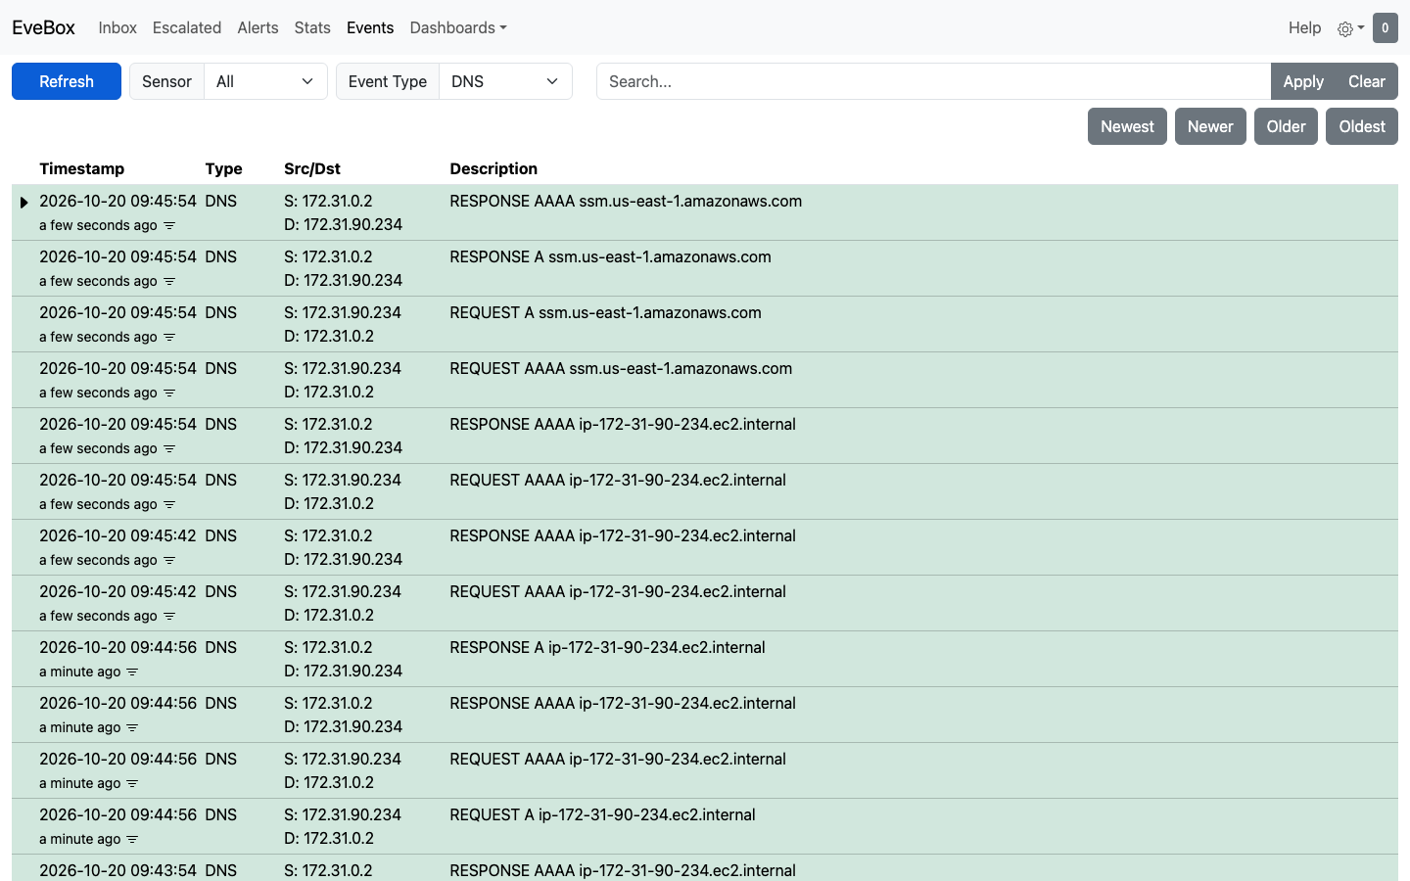This screenshot has height=881, width=1410.
Task: Open filter icon for REQUEST A ssm.us-east-1 event
Action: click(x=169, y=338)
